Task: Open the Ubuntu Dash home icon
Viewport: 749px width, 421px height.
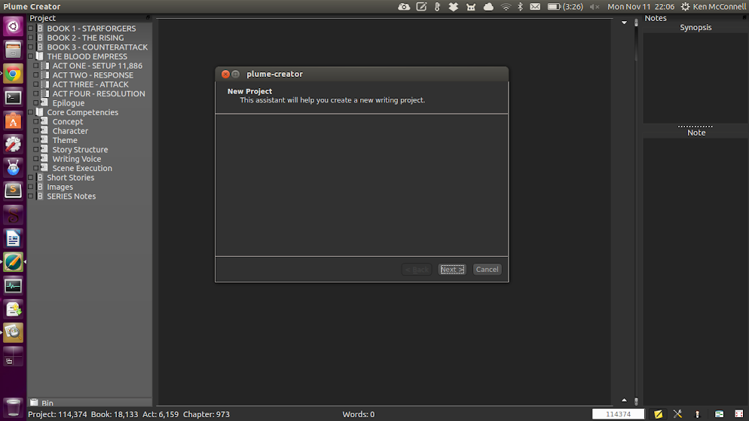Action: (13, 26)
